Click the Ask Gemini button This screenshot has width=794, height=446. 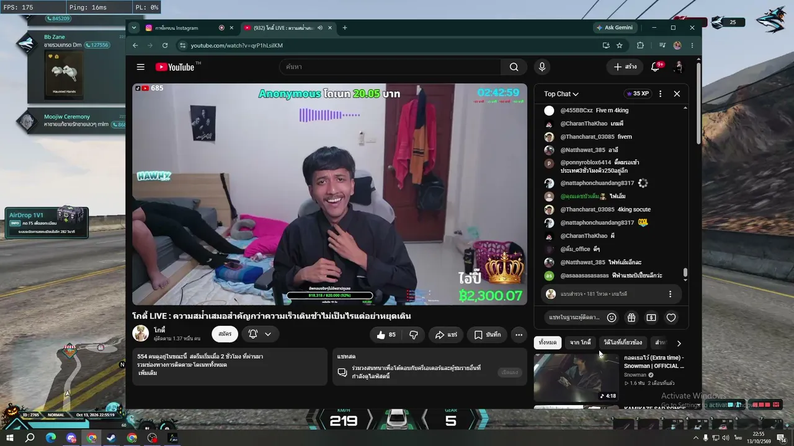click(614, 28)
